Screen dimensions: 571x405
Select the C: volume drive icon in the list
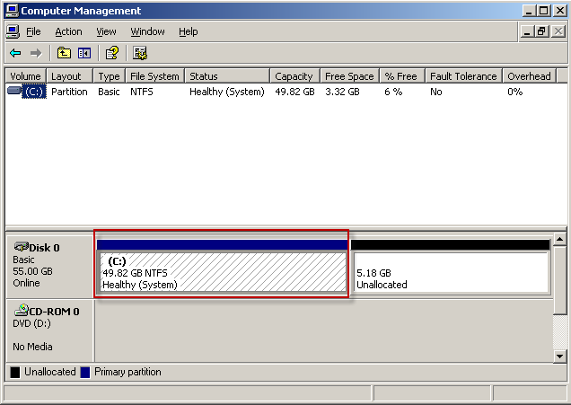[x=14, y=91]
